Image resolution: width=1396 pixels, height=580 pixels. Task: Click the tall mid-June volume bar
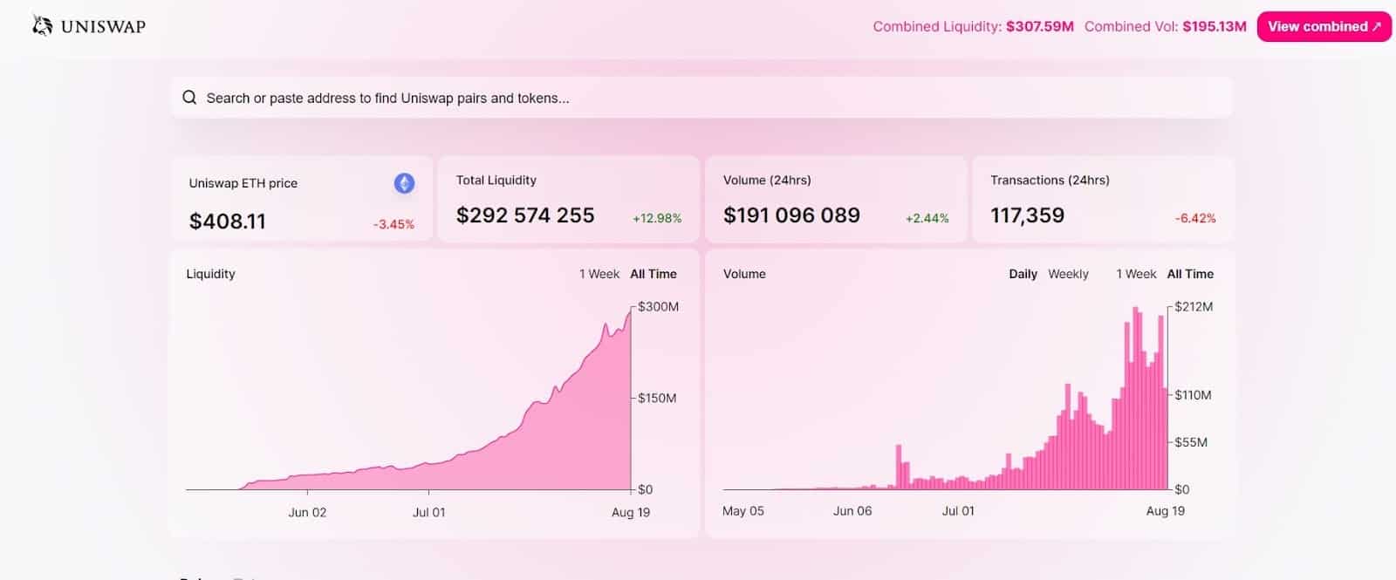(x=899, y=467)
